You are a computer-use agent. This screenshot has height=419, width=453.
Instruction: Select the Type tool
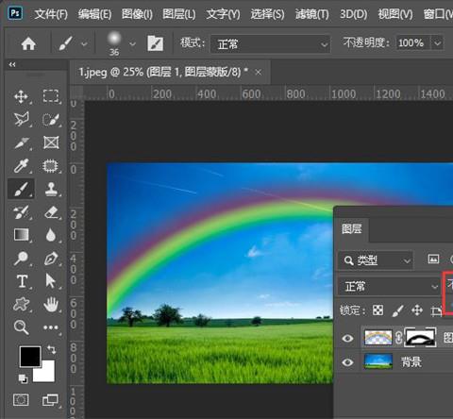click(22, 281)
